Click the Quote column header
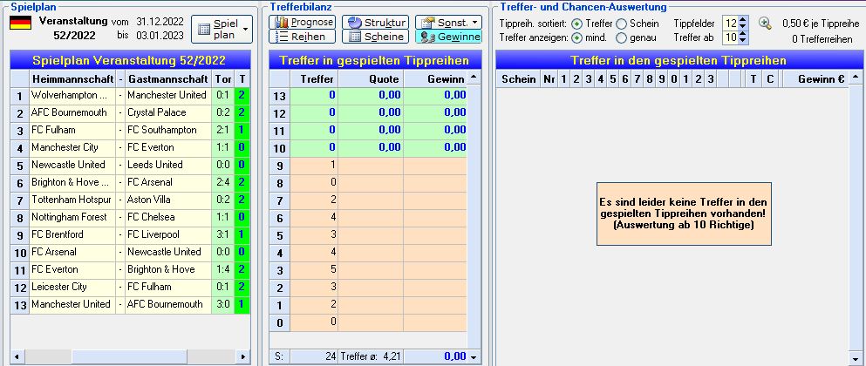This screenshot has height=366, width=866. tap(371, 78)
